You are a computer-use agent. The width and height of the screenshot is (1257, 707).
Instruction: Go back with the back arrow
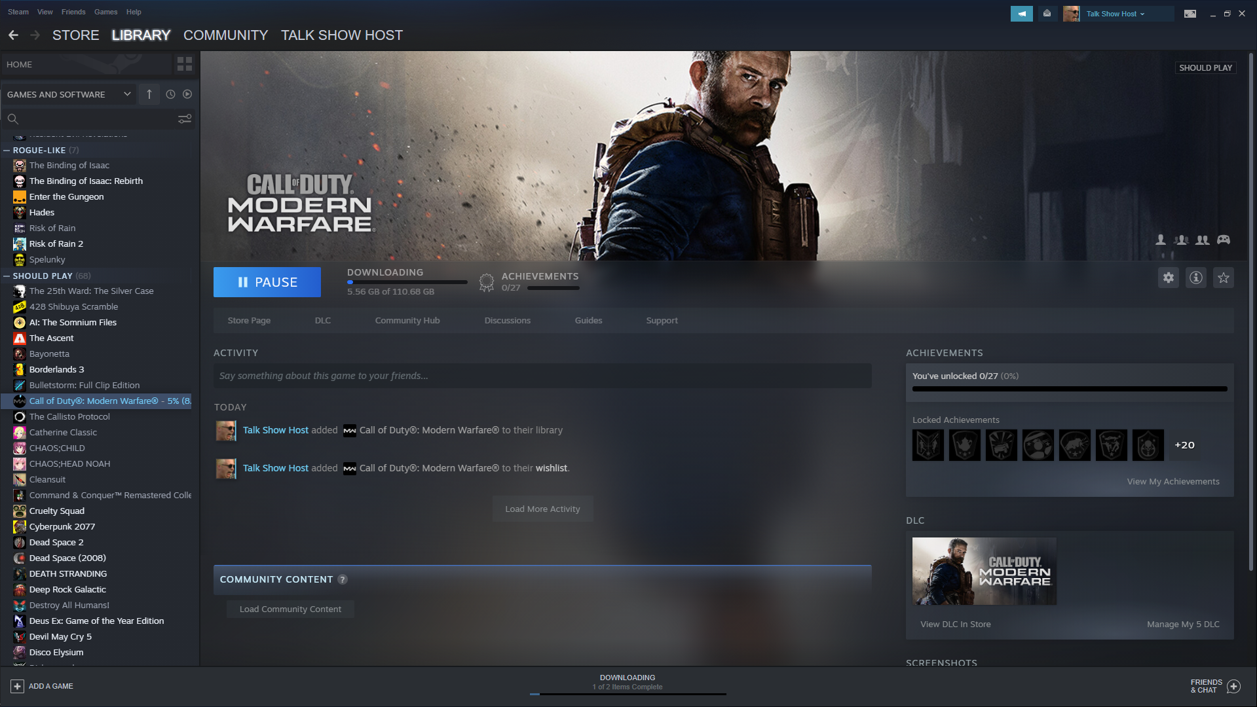click(x=13, y=35)
